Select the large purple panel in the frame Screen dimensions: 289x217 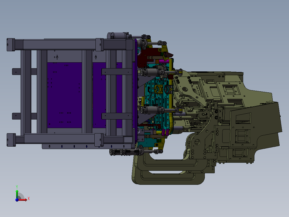[x=64, y=95]
